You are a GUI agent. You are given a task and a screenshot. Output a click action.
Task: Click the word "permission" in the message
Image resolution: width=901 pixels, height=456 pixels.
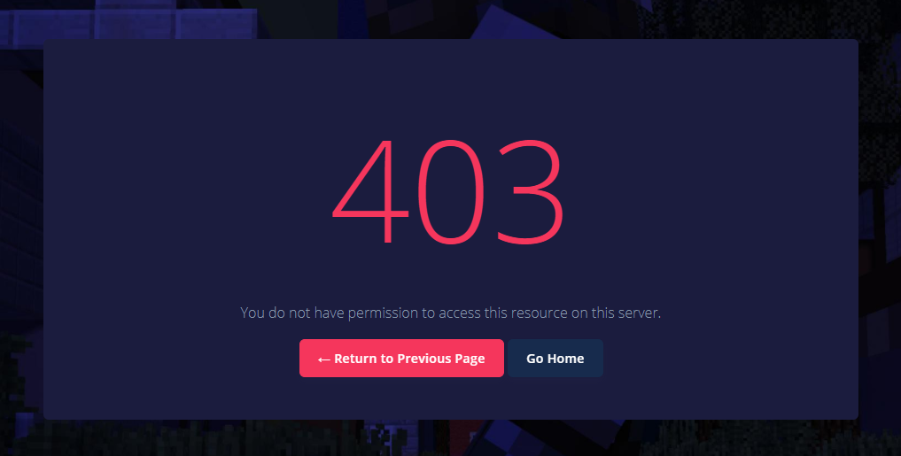[383, 313]
